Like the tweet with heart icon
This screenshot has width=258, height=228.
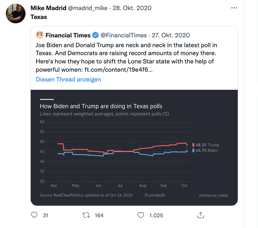141,215
